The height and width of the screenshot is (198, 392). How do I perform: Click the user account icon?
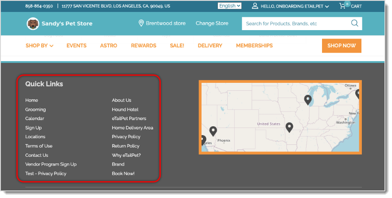tap(255, 6)
